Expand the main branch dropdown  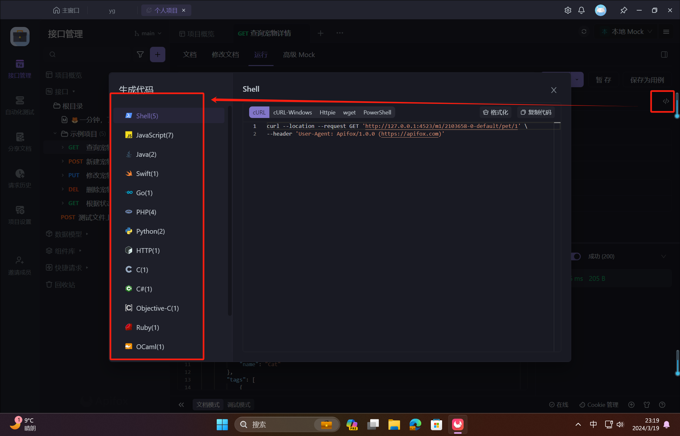pyautogui.click(x=148, y=33)
